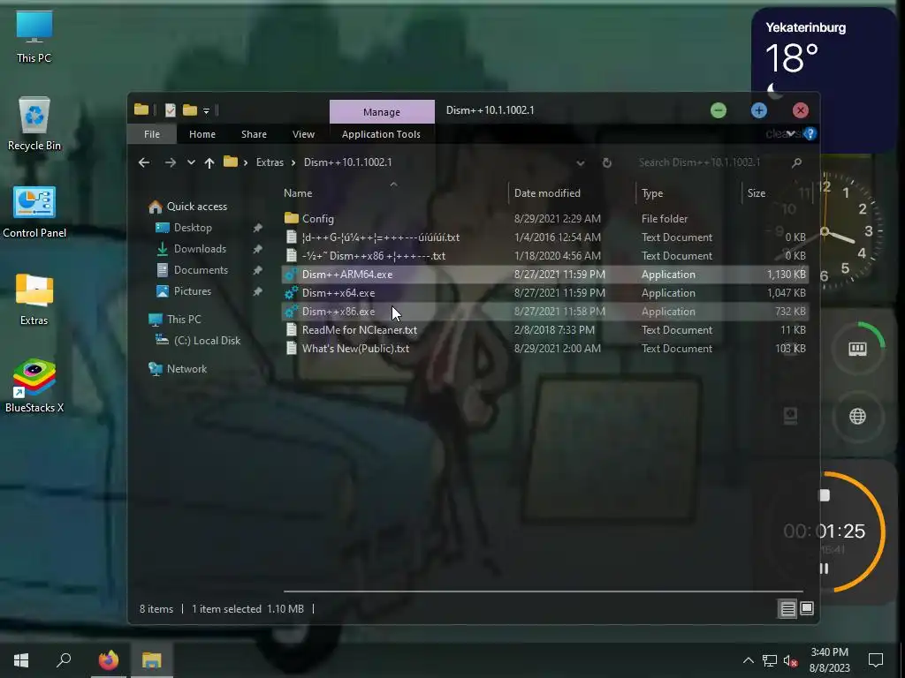Expand the address bar history dropdown
Viewport: 905px width, 678px height.
(581, 163)
